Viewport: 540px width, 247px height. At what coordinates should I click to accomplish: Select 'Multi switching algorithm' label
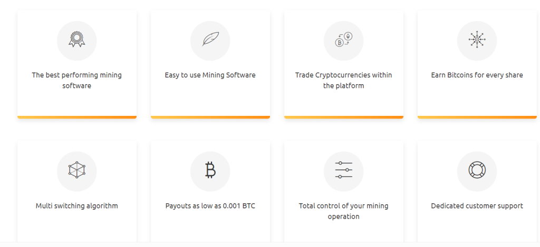click(77, 206)
